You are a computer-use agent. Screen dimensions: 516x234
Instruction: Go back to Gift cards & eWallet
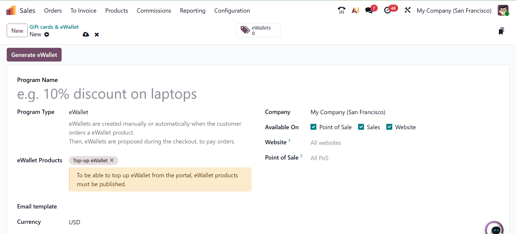[54, 27]
